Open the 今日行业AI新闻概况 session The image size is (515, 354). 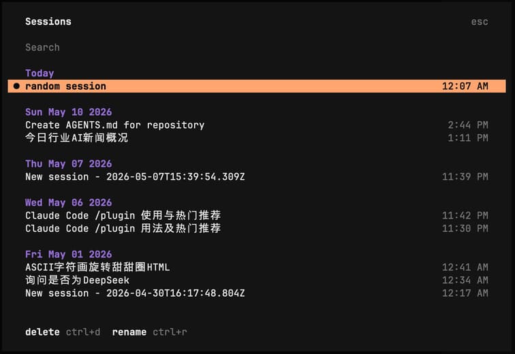click(257, 138)
